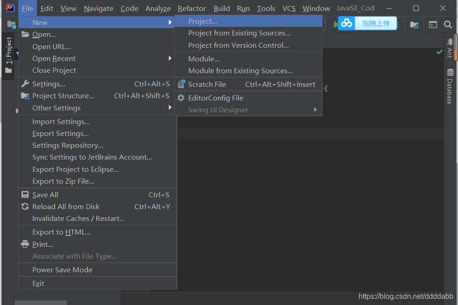Click the Reload All from Disk icon

point(25,206)
